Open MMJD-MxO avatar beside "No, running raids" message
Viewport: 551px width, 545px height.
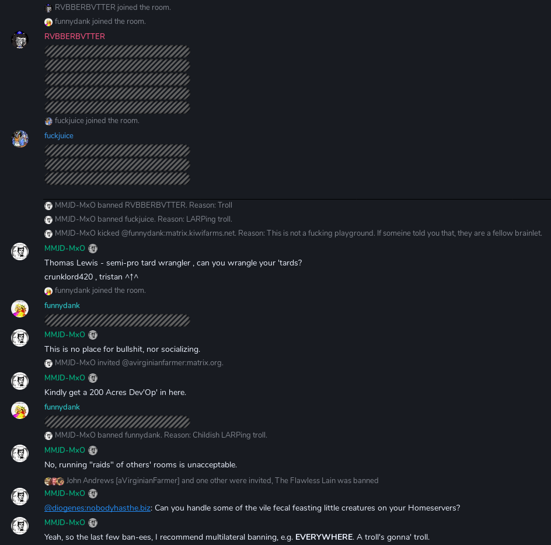pyautogui.click(x=20, y=453)
